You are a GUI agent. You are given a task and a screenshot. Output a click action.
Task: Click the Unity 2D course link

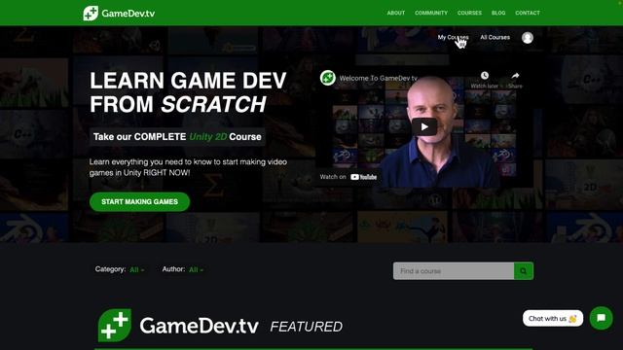(x=207, y=137)
